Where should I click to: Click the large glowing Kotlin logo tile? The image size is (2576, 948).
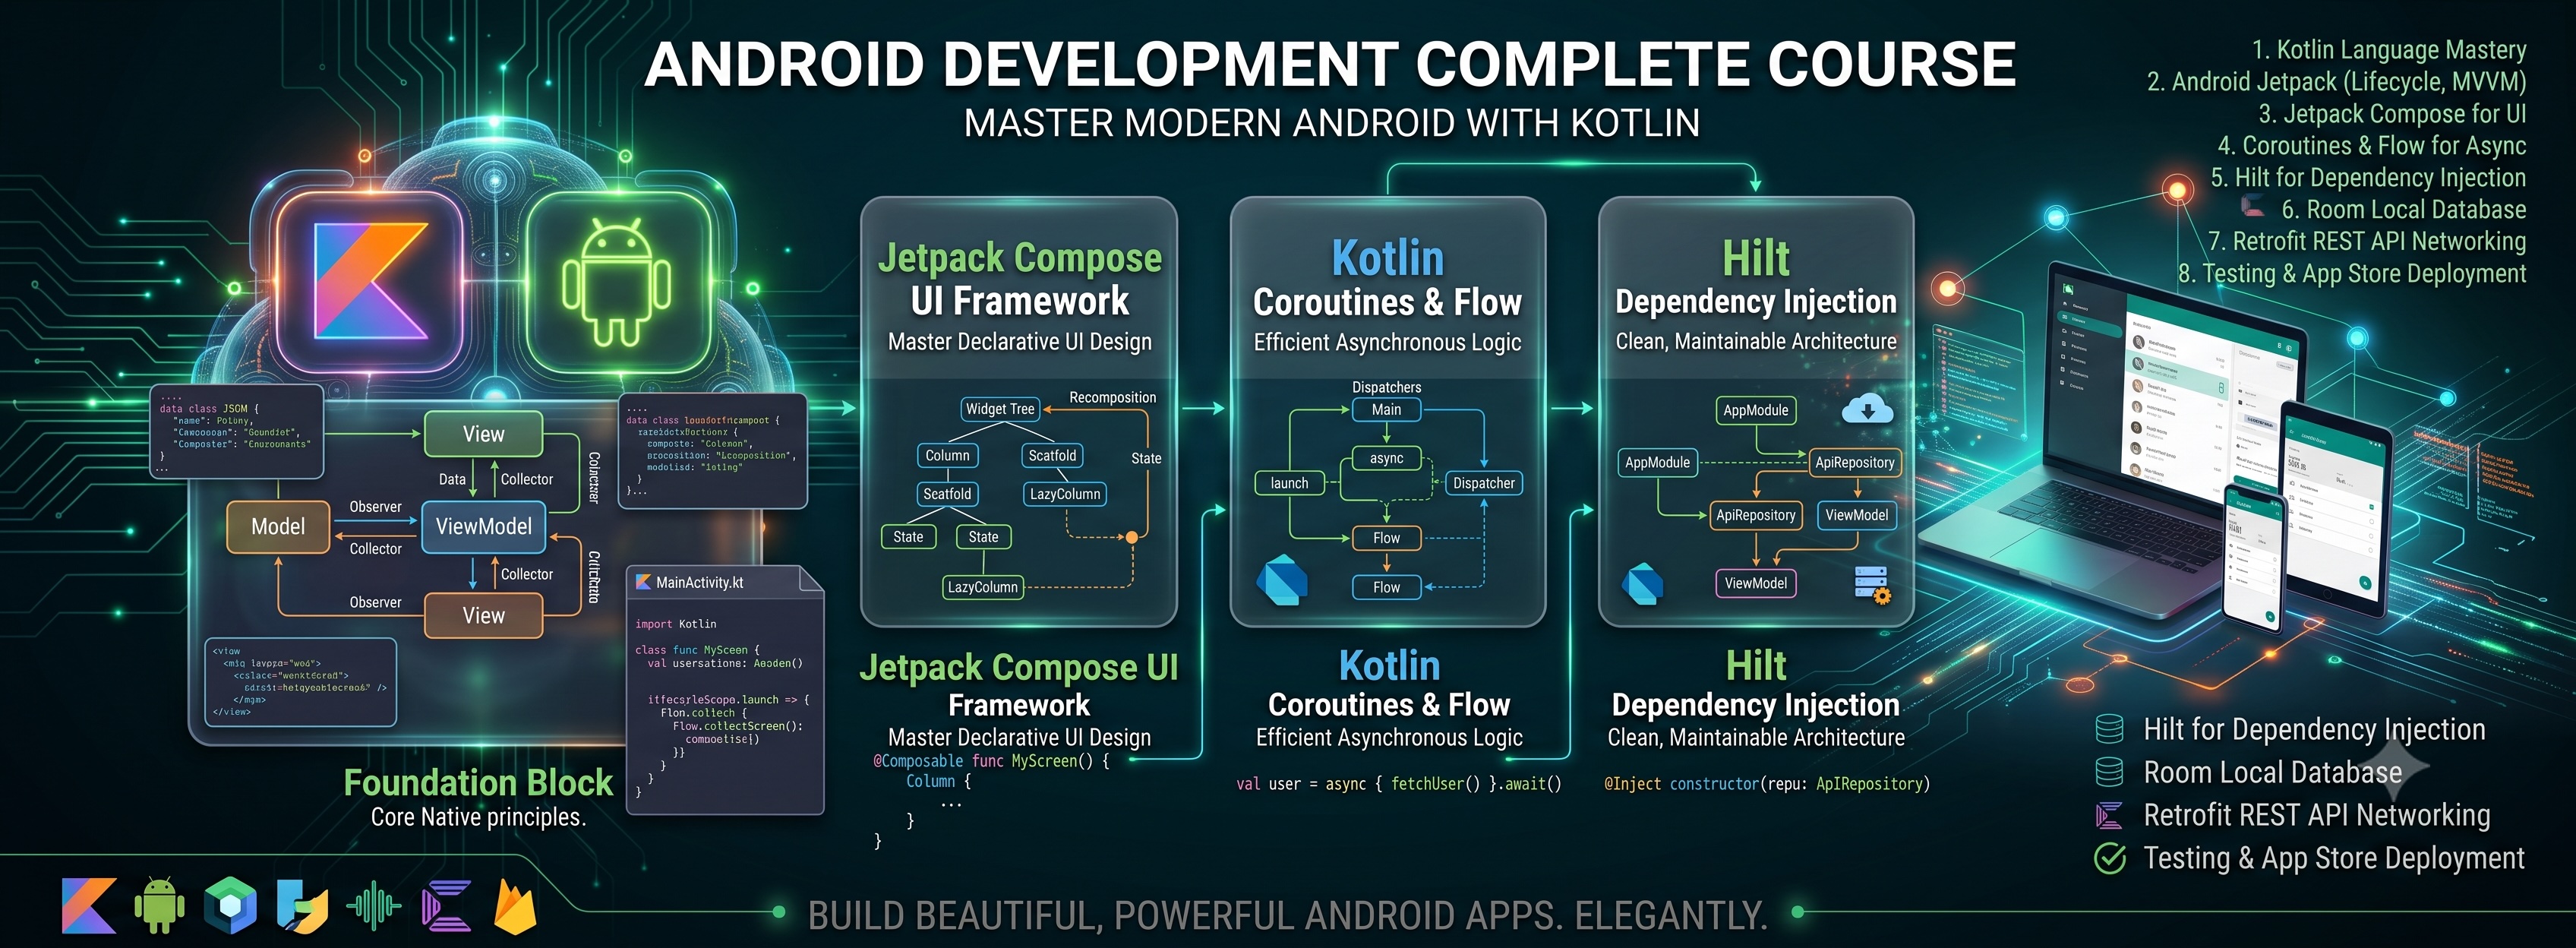tap(369, 282)
